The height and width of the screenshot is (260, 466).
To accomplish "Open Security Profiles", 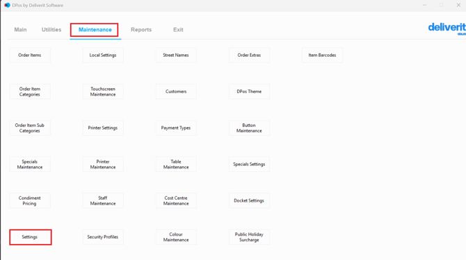I will (x=103, y=237).
